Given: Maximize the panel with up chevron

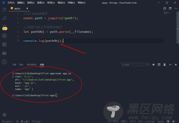Looking at the screenshot, I should (x=170, y=65).
